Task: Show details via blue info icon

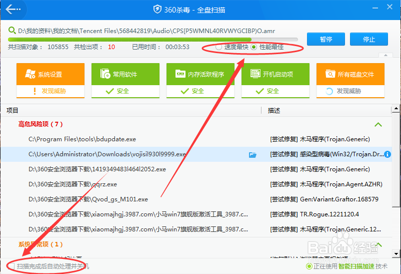Action: coord(387,154)
